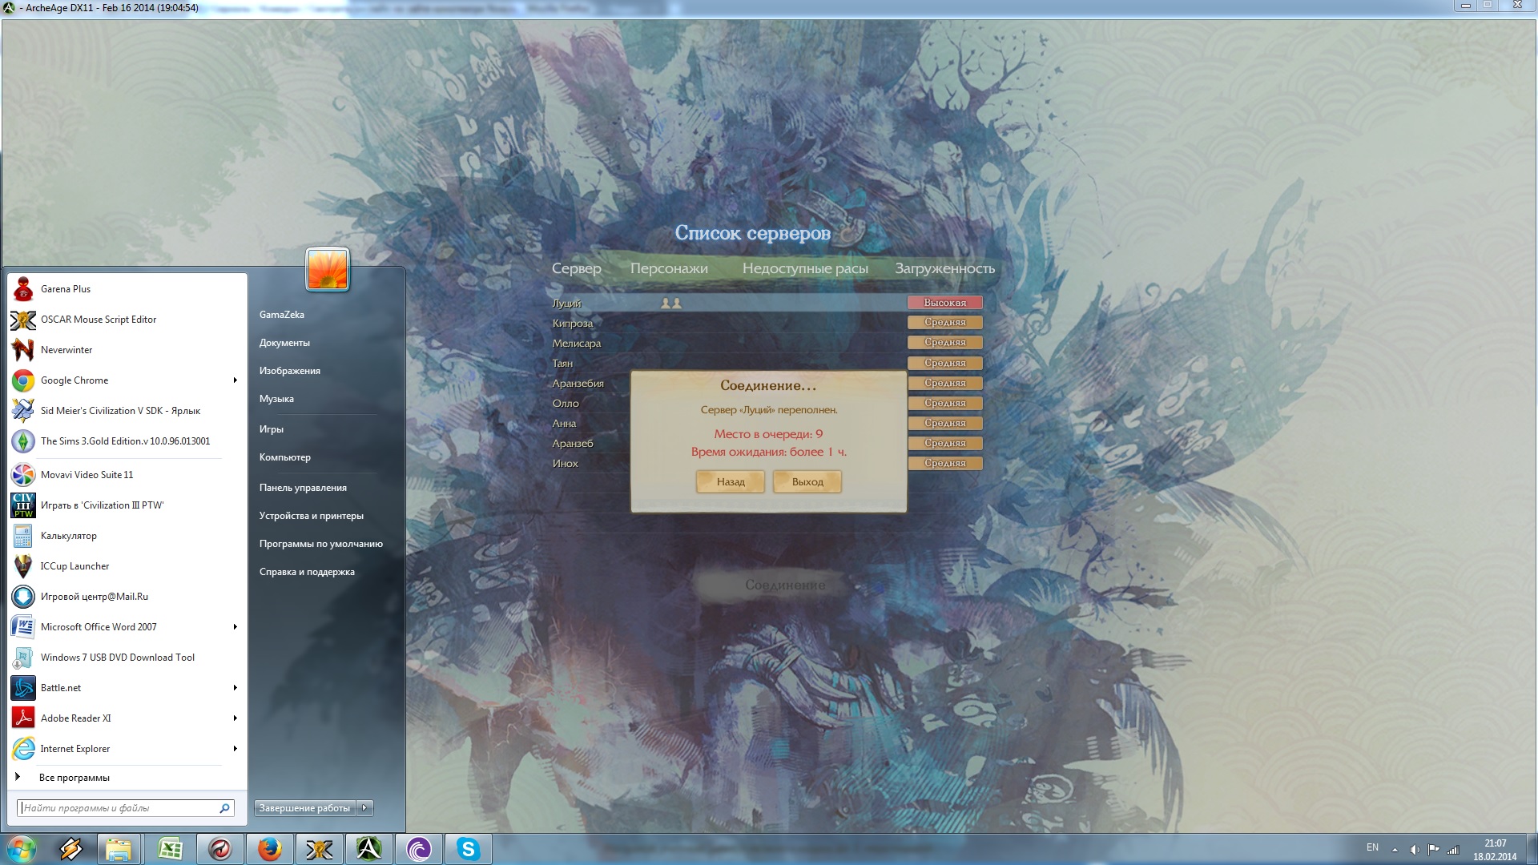Expand Adobe Reader XI jump list arrow
The width and height of the screenshot is (1538, 865).
click(x=235, y=718)
